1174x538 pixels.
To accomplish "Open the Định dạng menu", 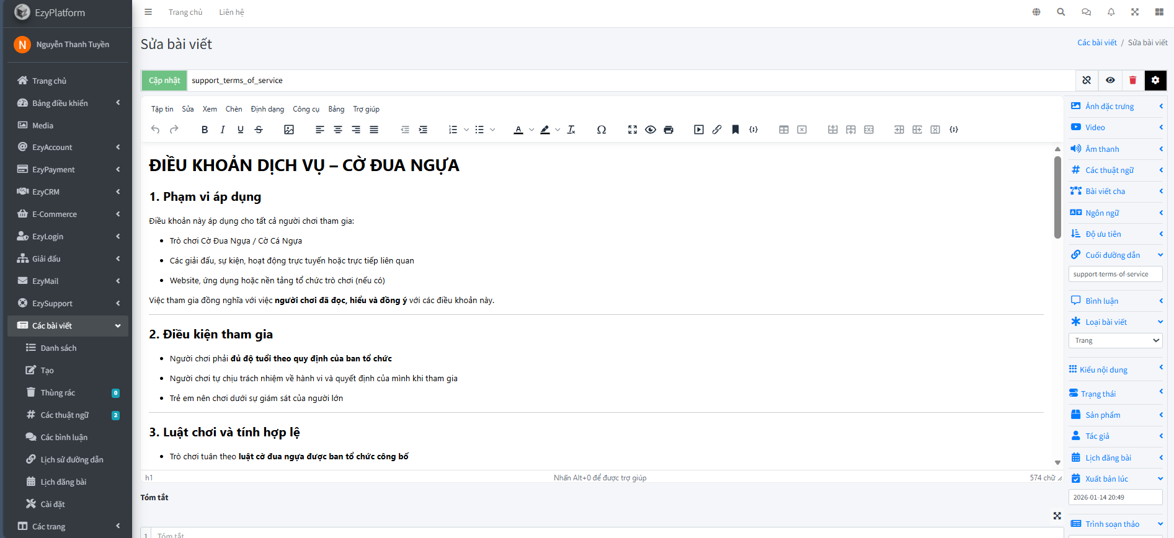I will (267, 109).
